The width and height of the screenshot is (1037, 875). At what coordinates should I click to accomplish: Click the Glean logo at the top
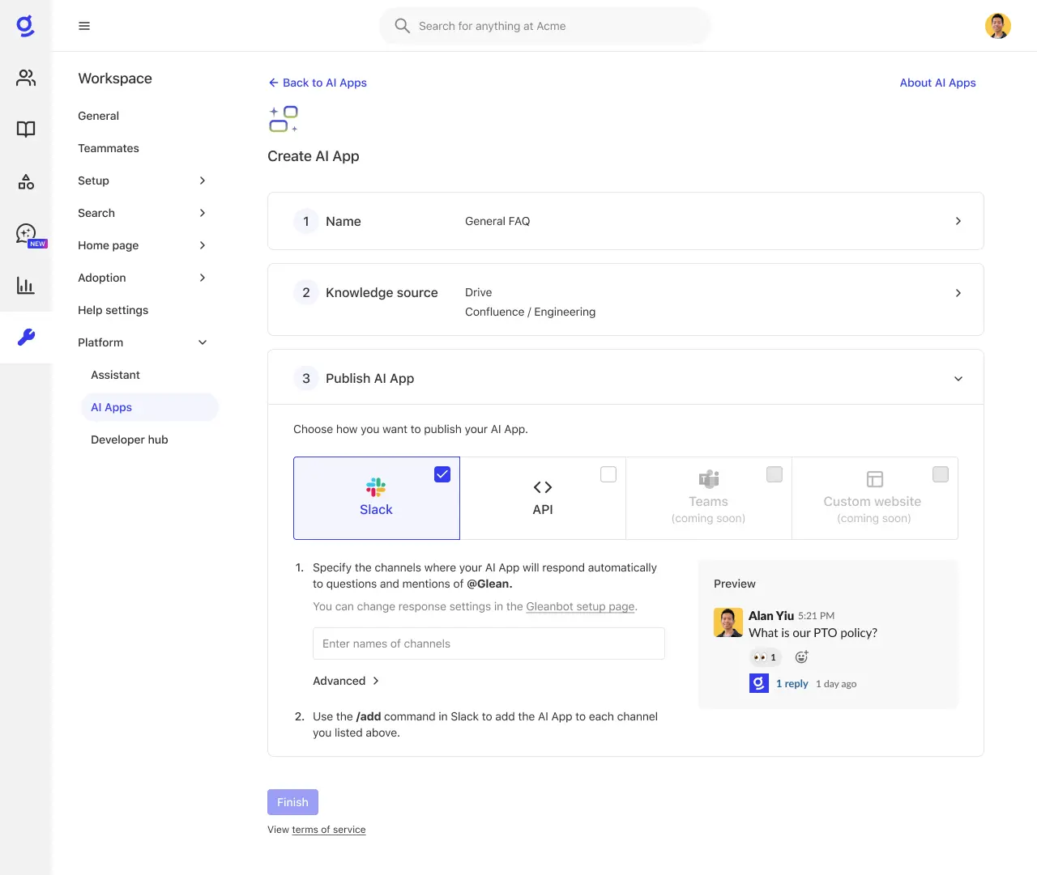(25, 25)
